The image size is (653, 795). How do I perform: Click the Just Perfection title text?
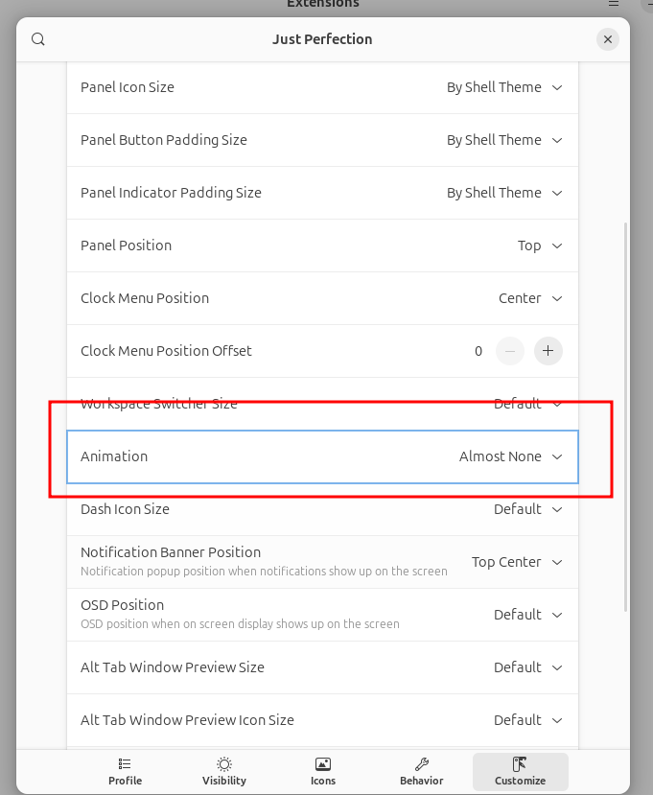(x=322, y=39)
